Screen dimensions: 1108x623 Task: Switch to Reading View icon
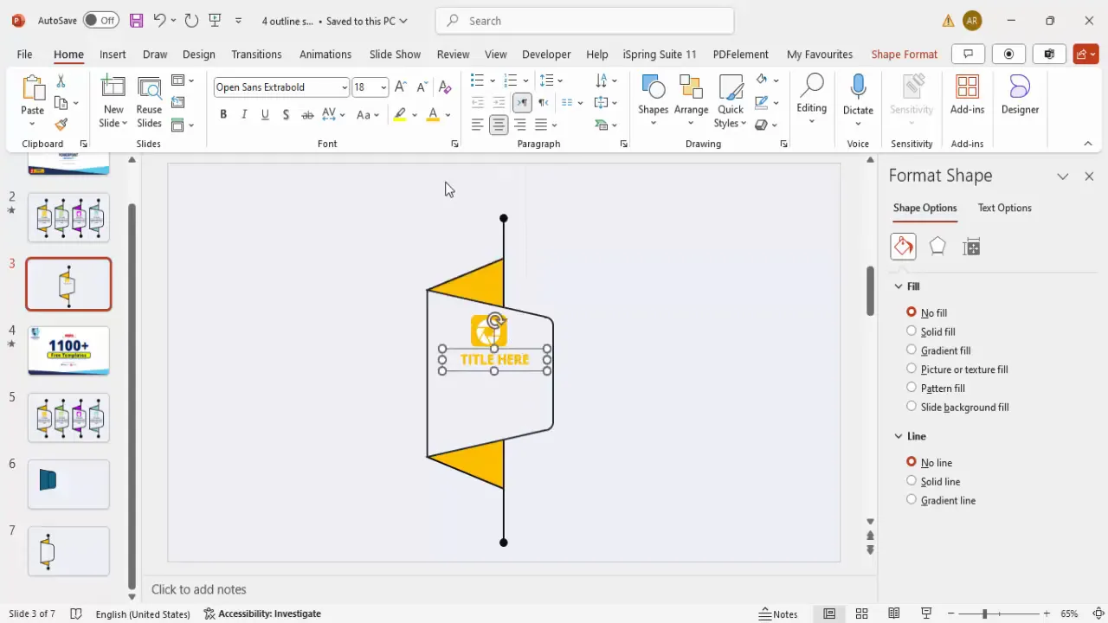(894, 613)
